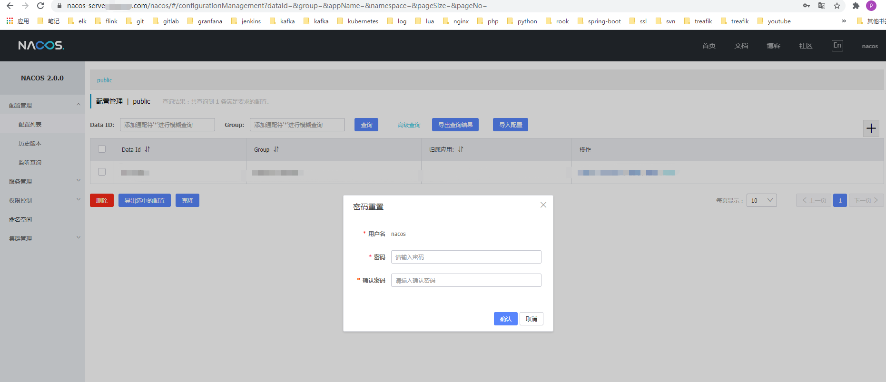Open the spring-boot bookmark folder
This screenshot has height=382, width=886.
point(599,21)
